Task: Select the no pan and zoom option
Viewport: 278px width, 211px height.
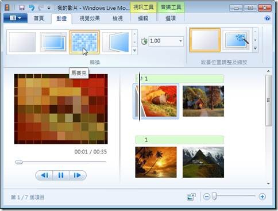Action: 205,40
